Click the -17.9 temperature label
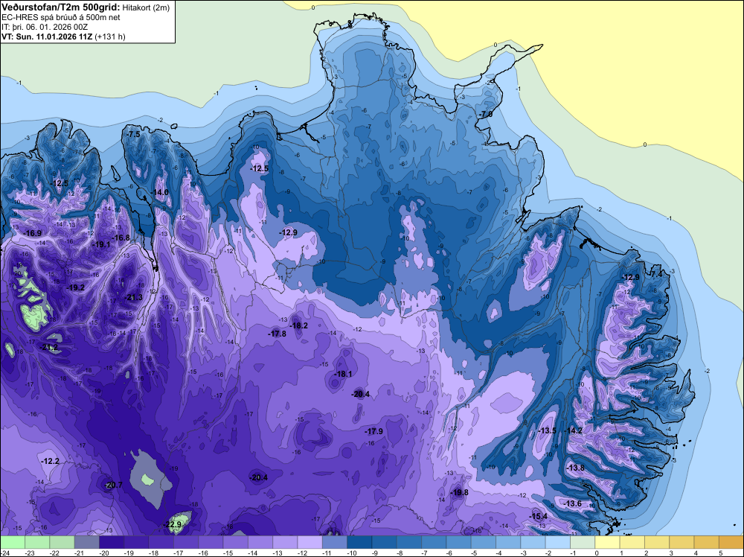Image resolution: width=744 pixels, height=557 pixels. tap(373, 431)
